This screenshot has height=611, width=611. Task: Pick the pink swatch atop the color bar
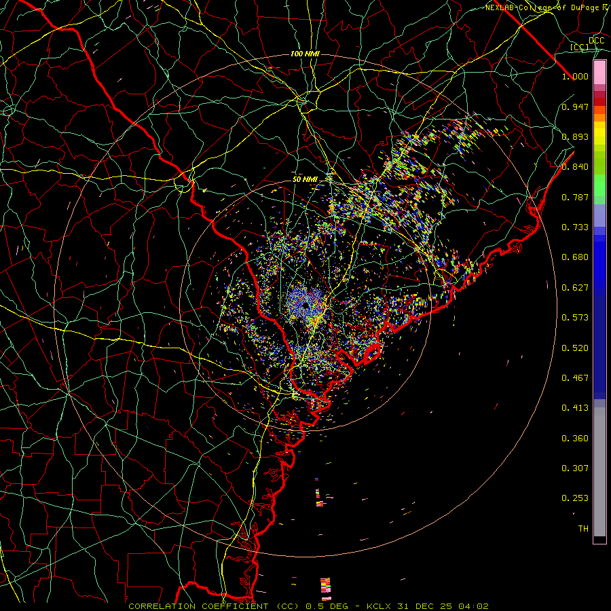(599, 73)
